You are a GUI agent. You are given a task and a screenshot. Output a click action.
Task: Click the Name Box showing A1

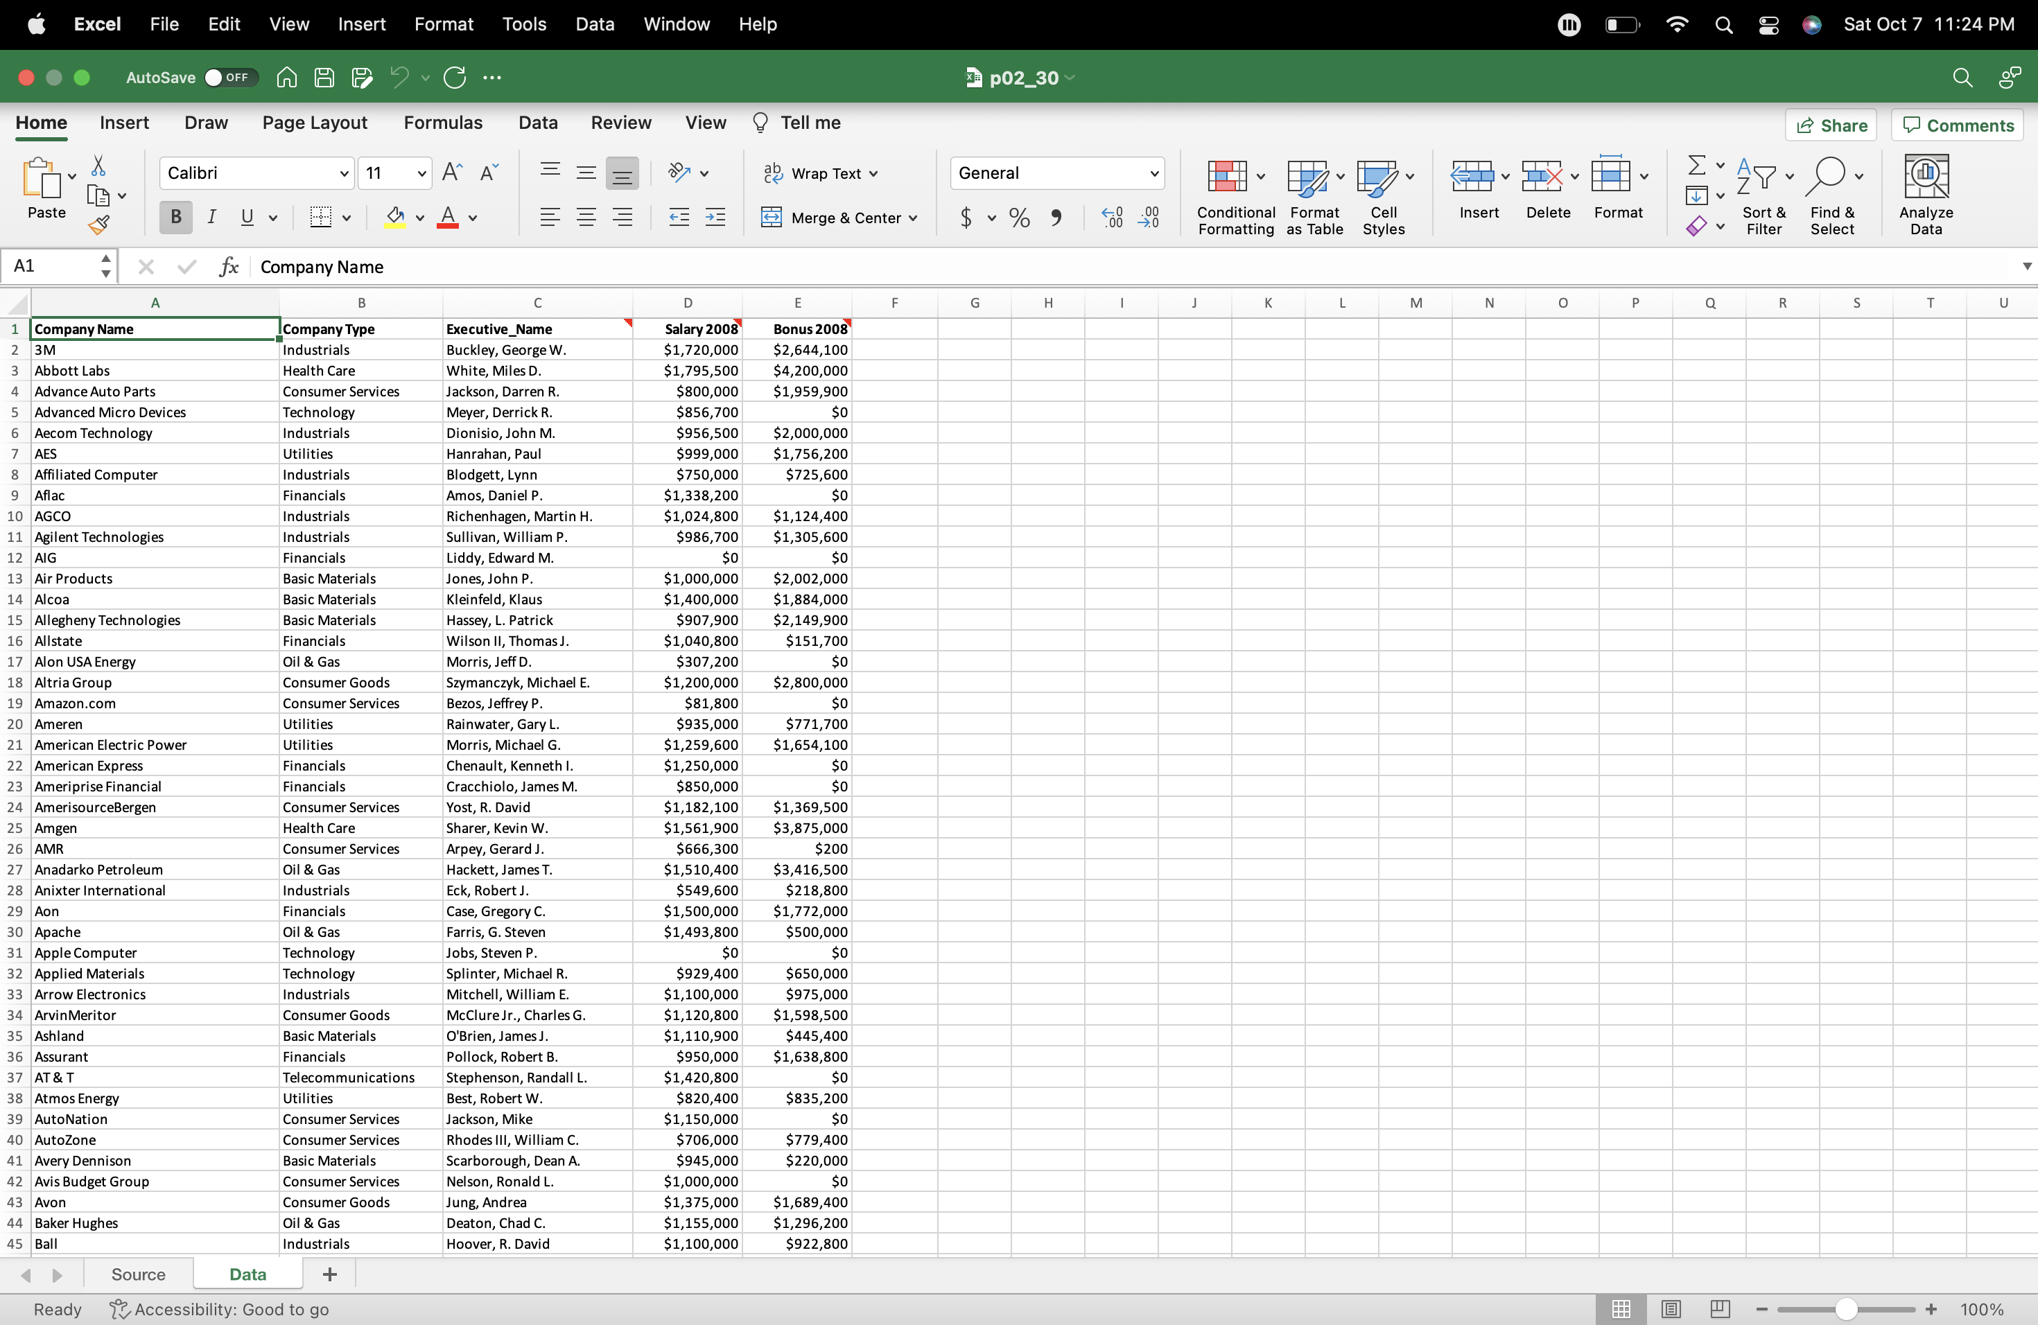pyautogui.click(x=58, y=266)
